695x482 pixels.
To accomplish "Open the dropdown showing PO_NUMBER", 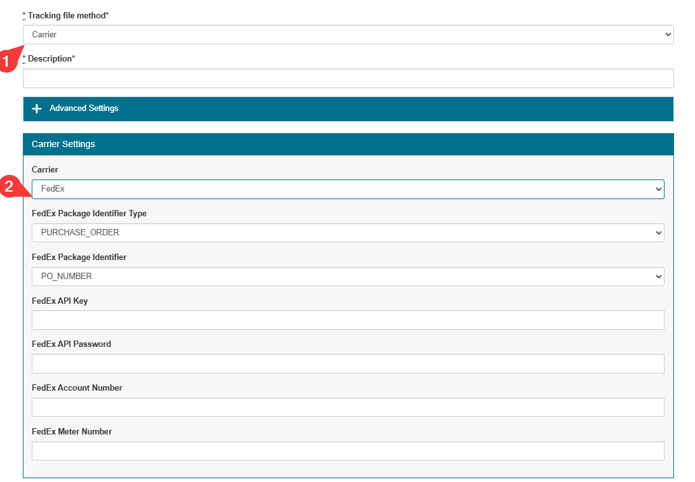I will (x=348, y=277).
